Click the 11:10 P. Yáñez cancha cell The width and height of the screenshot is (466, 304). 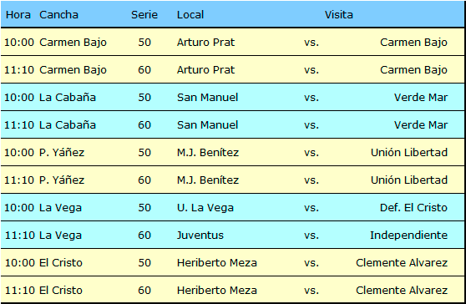pyautogui.click(x=62, y=180)
